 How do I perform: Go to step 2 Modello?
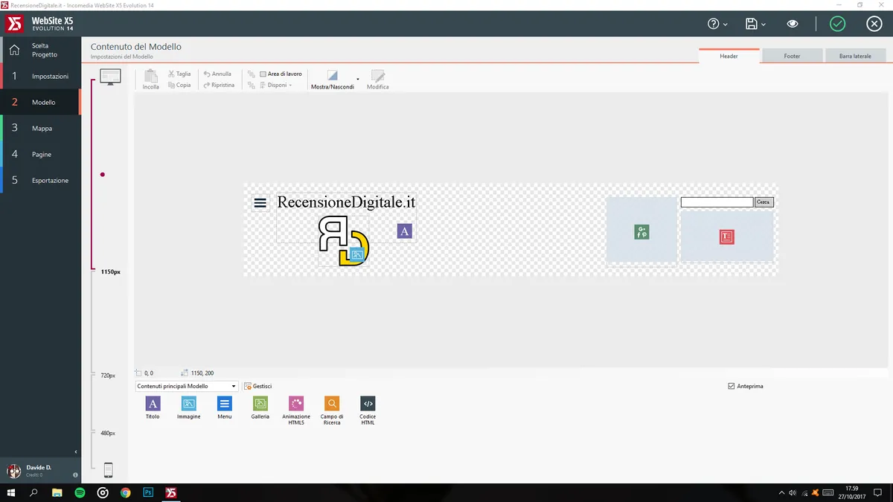[41, 103]
